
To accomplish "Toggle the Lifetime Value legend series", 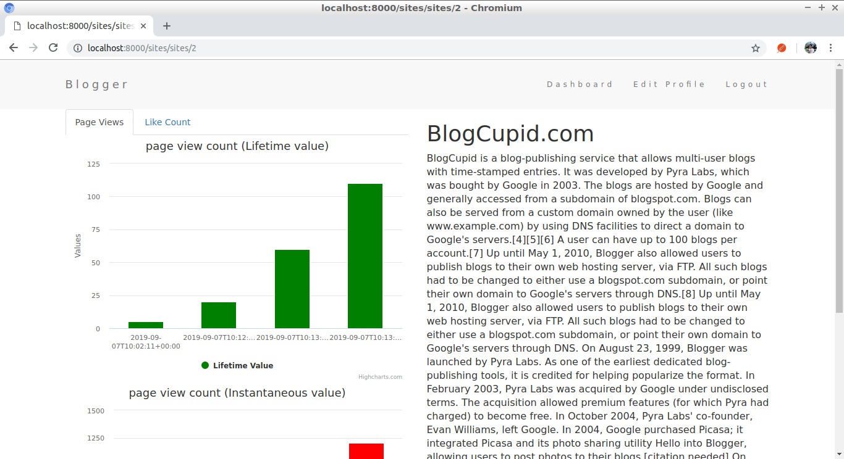I will click(237, 365).
